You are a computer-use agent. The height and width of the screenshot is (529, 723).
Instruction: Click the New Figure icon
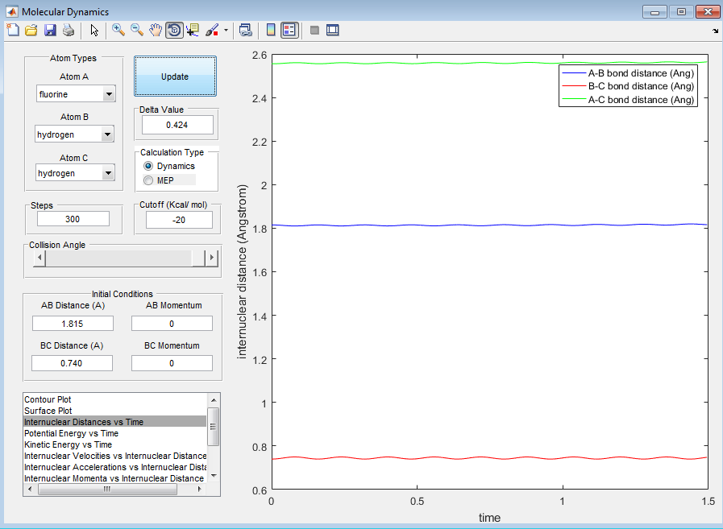[x=12, y=30]
